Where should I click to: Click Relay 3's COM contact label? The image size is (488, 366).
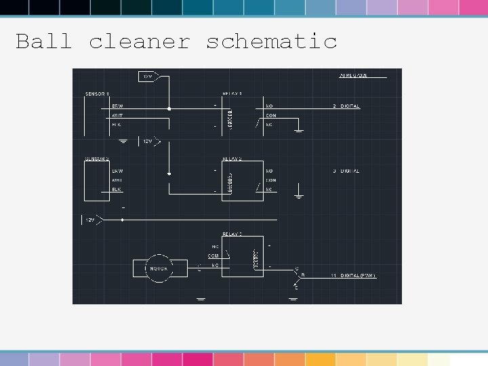(213, 256)
